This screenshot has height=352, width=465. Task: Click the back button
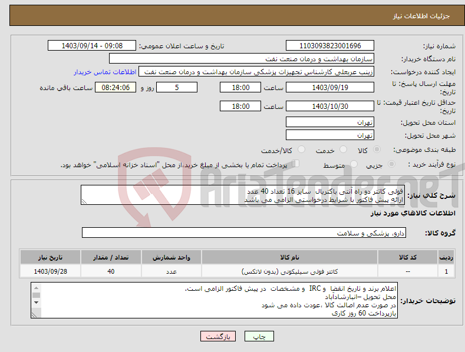218,336
